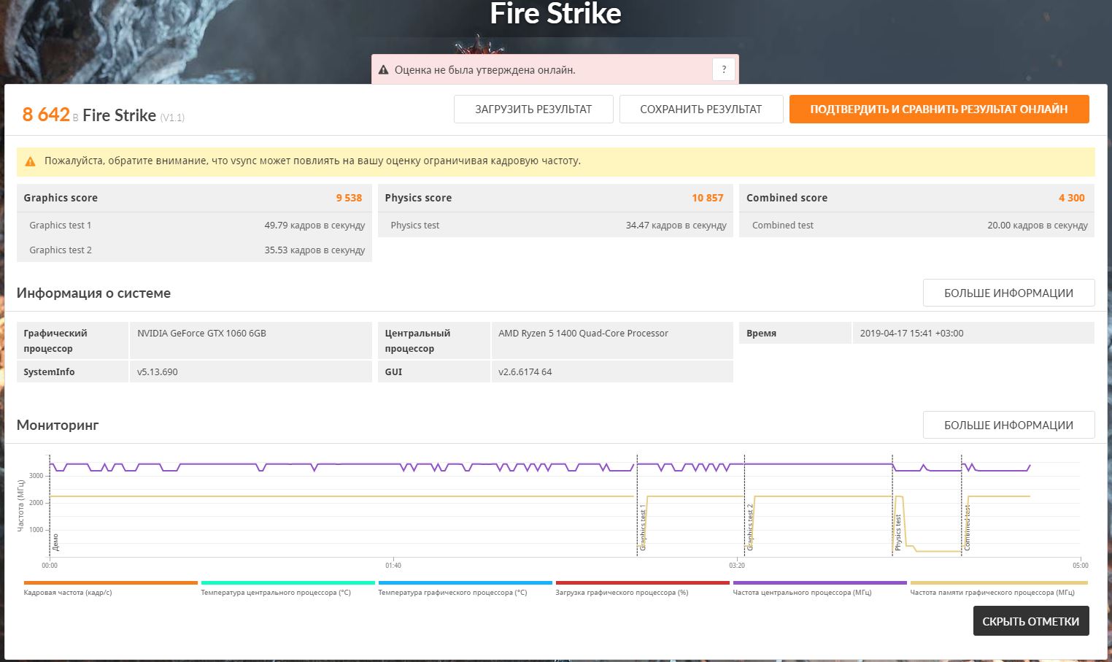Click the warning triangle in the yellow vsync notice
Image resolution: width=1112 pixels, height=662 pixels.
click(x=30, y=161)
